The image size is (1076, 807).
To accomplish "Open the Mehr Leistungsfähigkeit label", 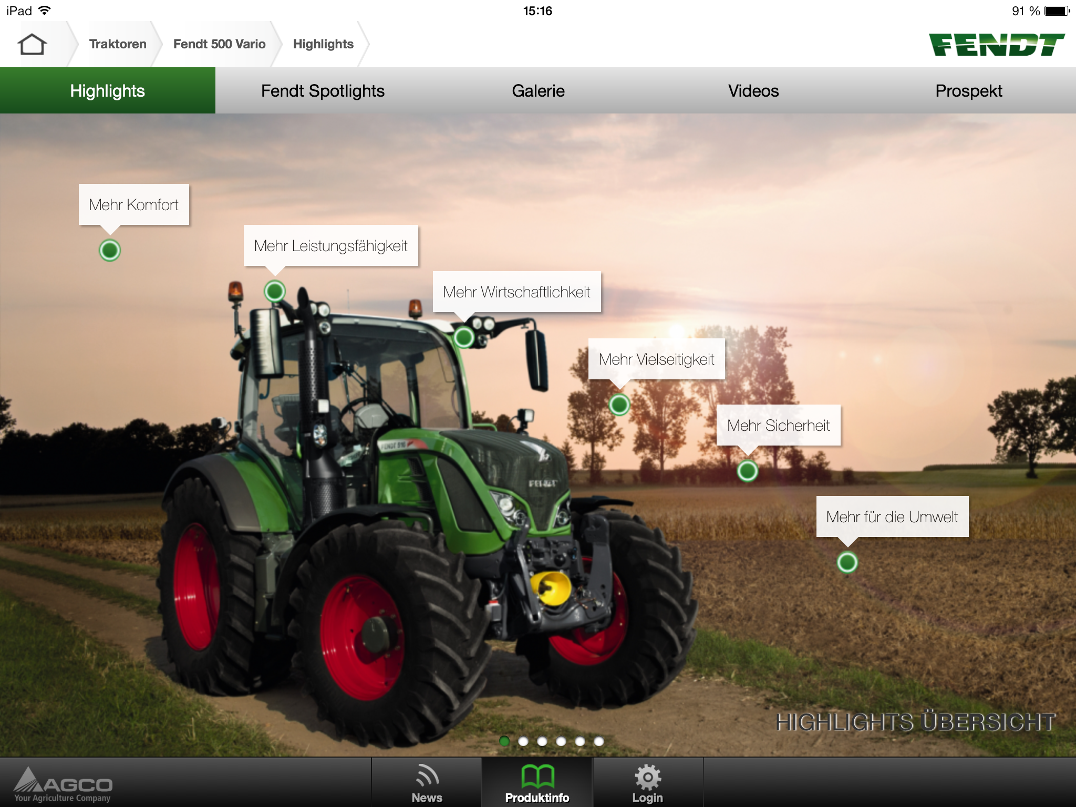I will pyautogui.click(x=331, y=245).
